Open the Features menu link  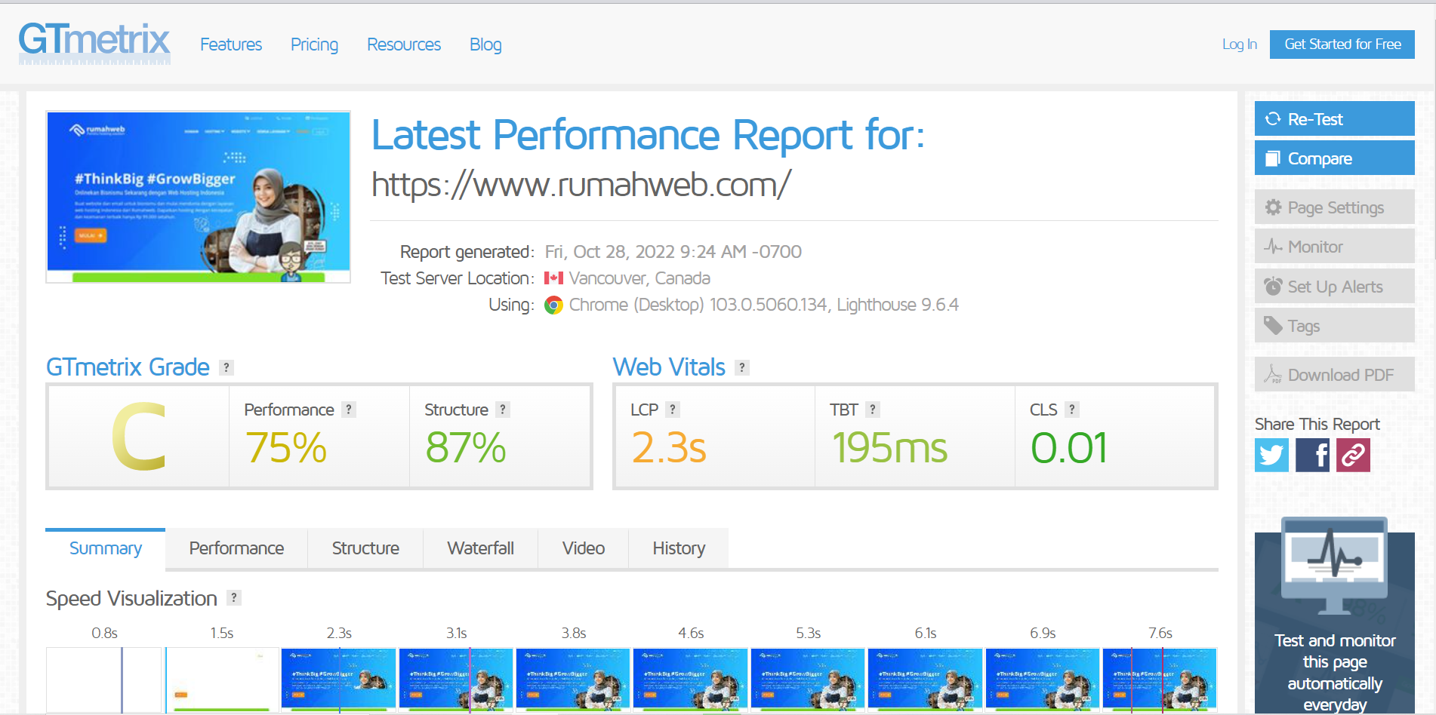click(231, 44)
